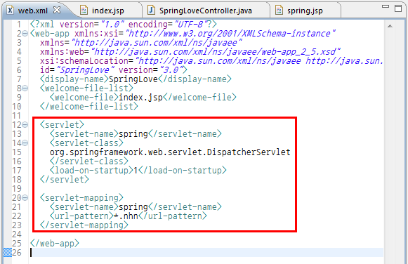Click spring servlet-name value on line 13
The height and width of the screenshot is (264, 408).
(133, 134)
